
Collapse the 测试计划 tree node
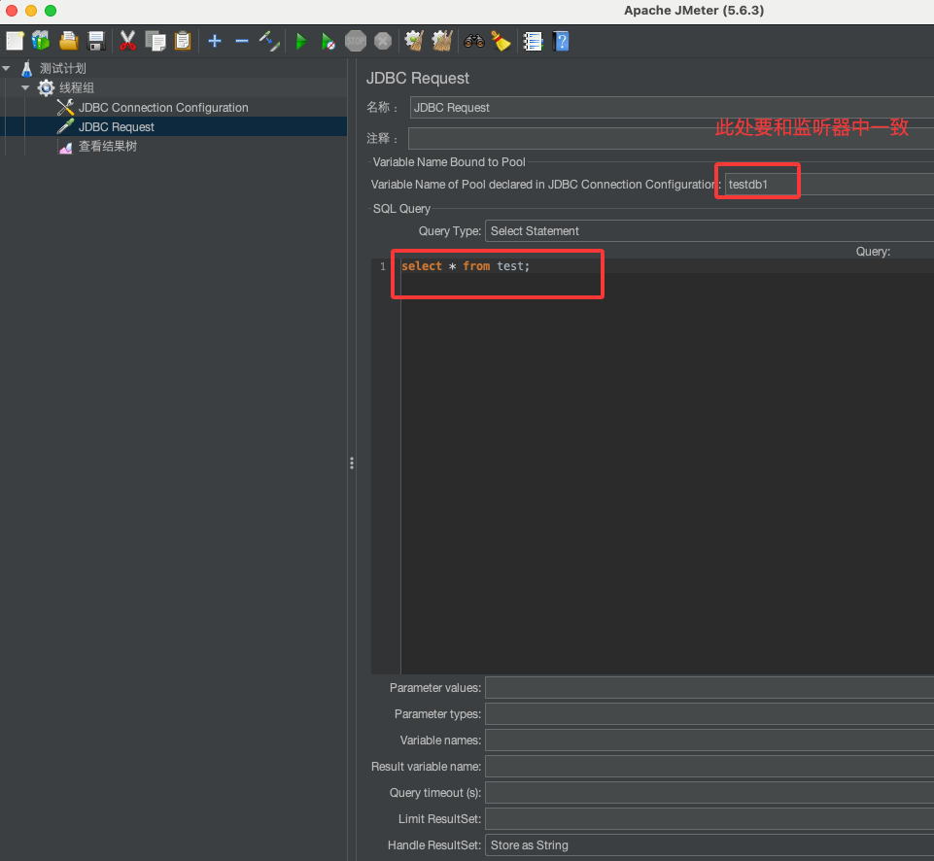pos(7,68)
